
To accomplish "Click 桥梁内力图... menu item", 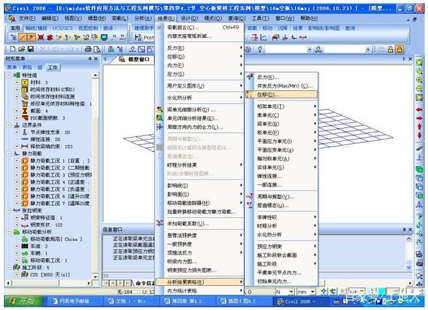I will point(199,261).
